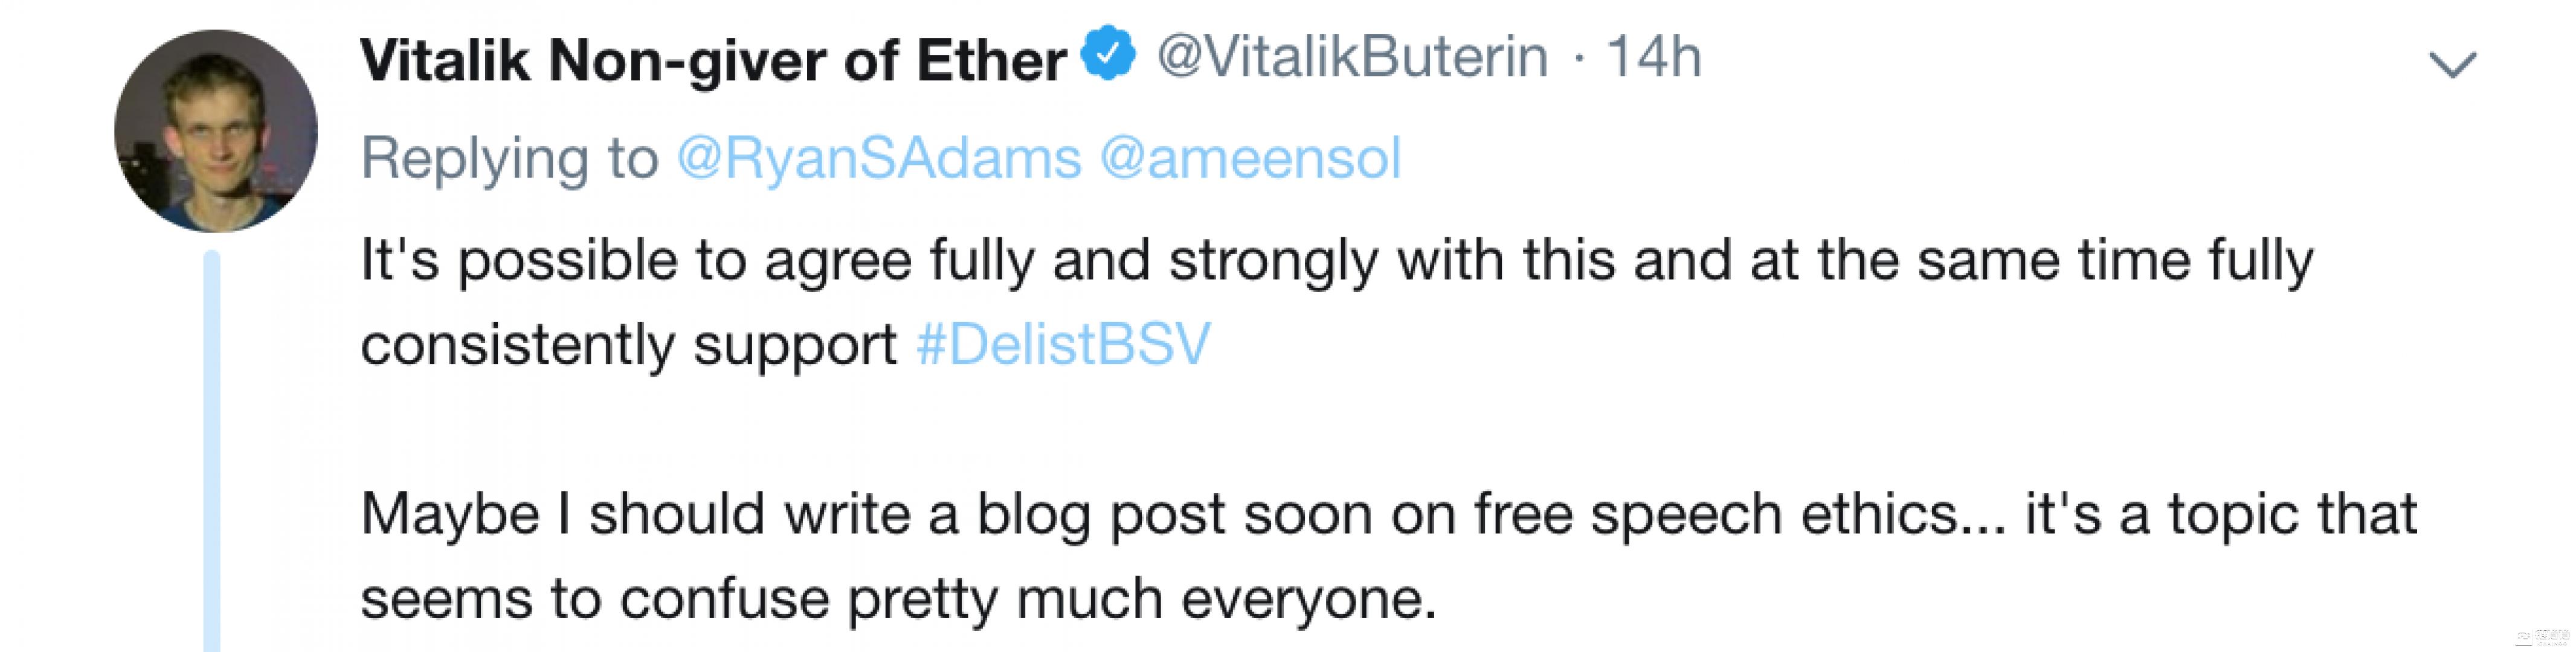
Task: Click Vitalik's profile avatar photo
Action: click(x=216, y=131)
